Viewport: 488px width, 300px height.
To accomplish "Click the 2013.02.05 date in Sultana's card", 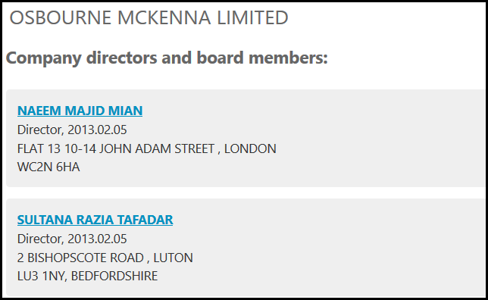I will click(x=97, y=239).
